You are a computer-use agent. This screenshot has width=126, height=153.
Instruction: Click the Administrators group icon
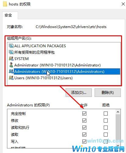click(x=11, y=71)
